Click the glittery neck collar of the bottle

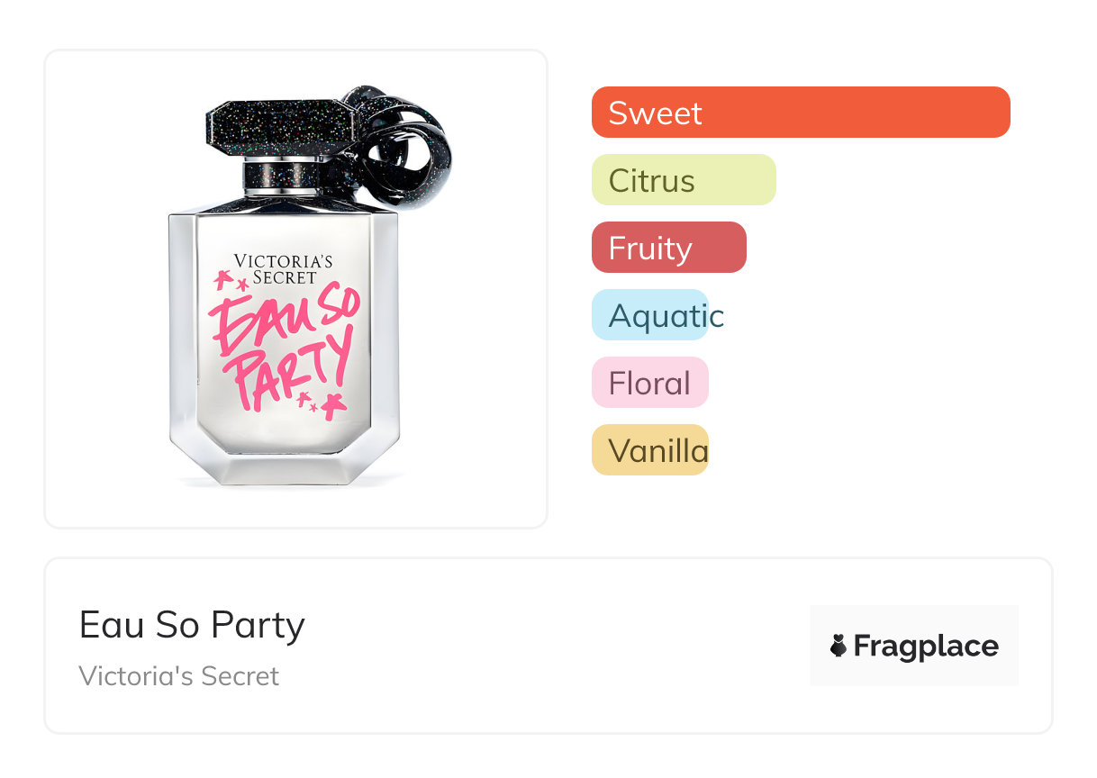point(281,175)
